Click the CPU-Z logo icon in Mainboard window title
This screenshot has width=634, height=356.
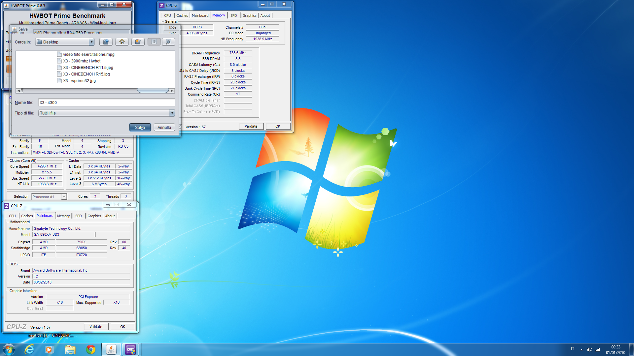click(7, 206)
